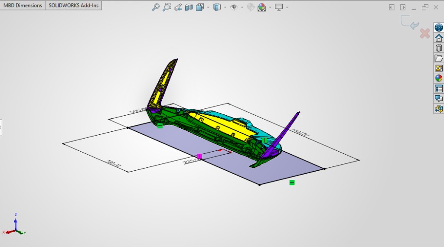The height and width of the screenshot is (247, 444).
Task: Click the View Settings monitor icon
Action: [x=279, y=7]
